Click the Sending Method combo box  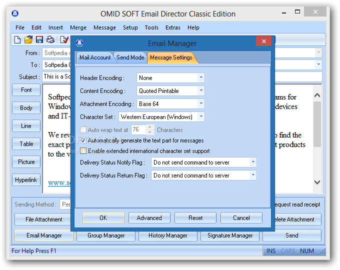[x=65, y=204]
